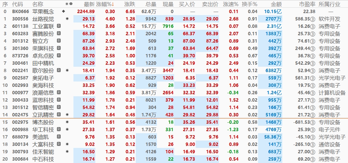The width and height of the screenshot is (348, 163).
Task: Open stock 田中精机
Action: coord(43,63)
